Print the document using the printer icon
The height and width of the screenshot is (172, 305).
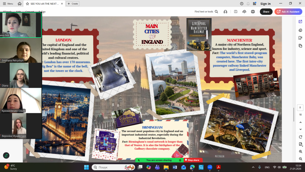click(253, 12)
